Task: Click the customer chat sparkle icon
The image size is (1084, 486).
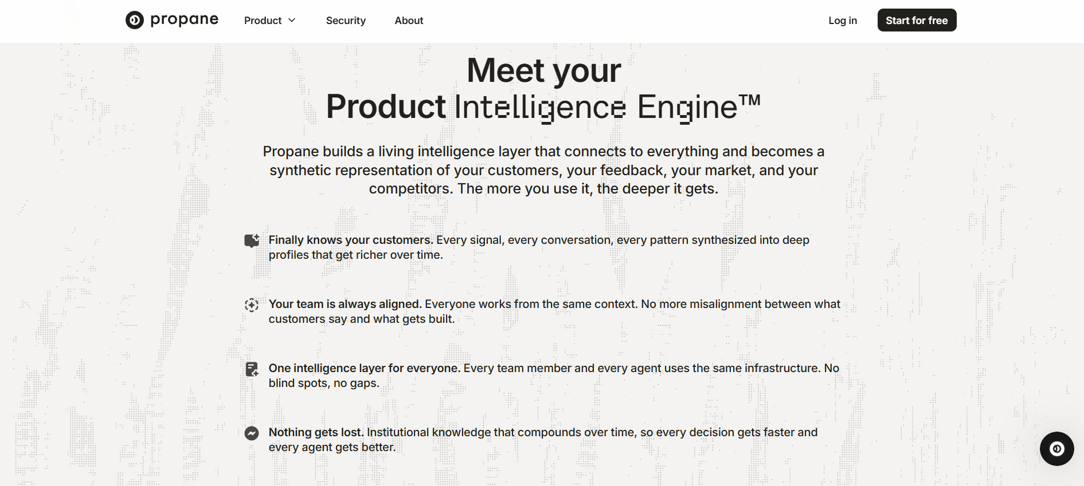Action: (252, 240)
